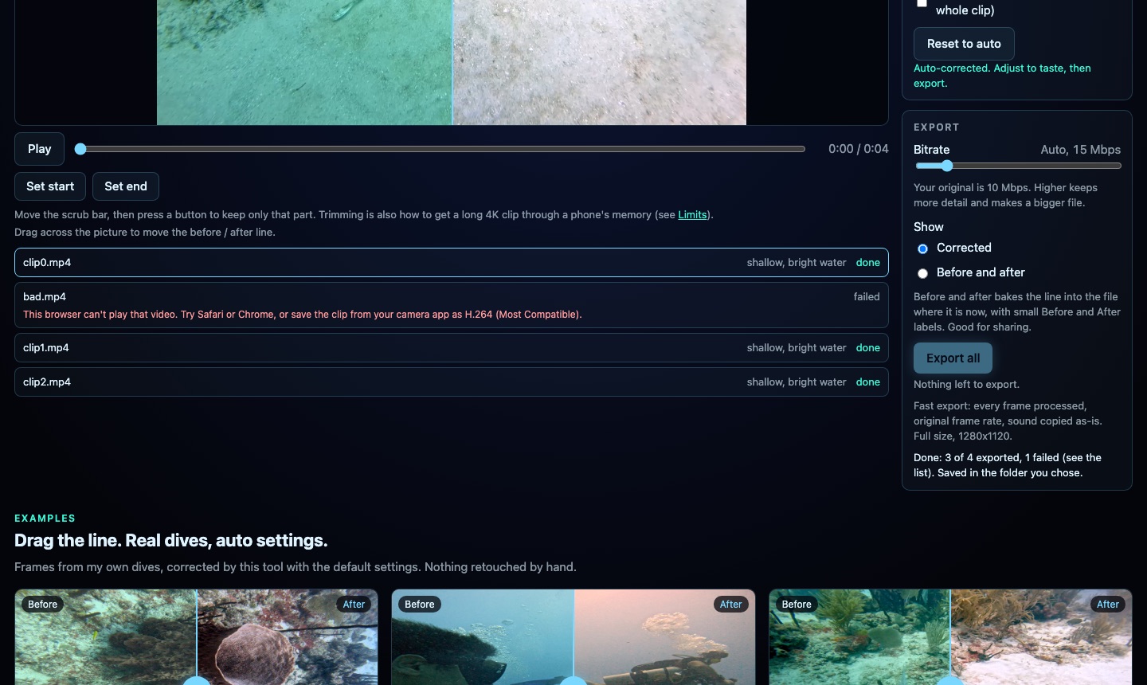Click 'shallow, bright water' label on clip0.mp4
This screenshot has width=1147, height=685.
tap(797, 263)
